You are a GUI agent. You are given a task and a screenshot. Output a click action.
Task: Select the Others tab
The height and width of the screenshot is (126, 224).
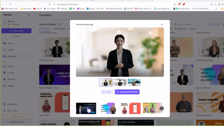click(193, 29)
